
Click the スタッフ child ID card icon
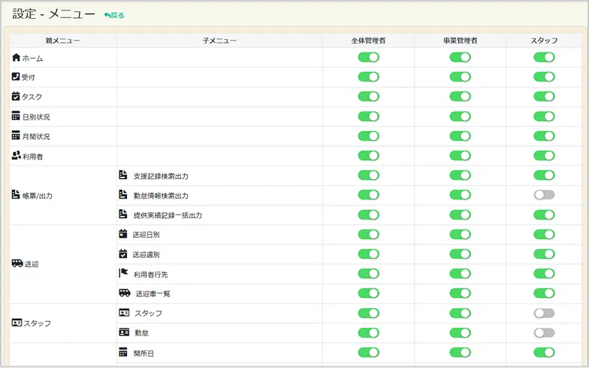124,313
